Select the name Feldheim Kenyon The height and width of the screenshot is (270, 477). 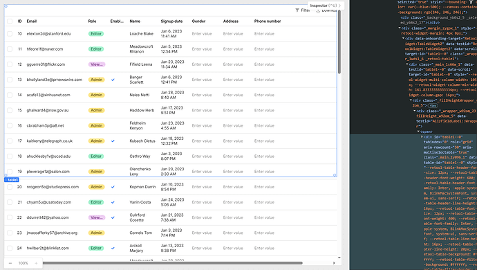point(138,125)
